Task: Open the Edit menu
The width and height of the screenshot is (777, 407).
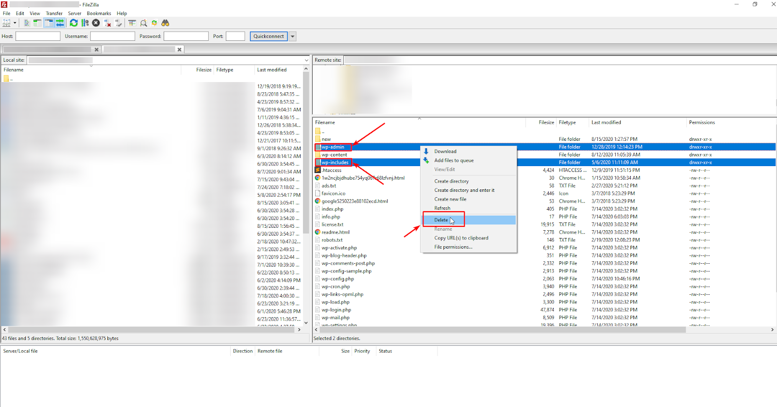Action: point(20,14)
